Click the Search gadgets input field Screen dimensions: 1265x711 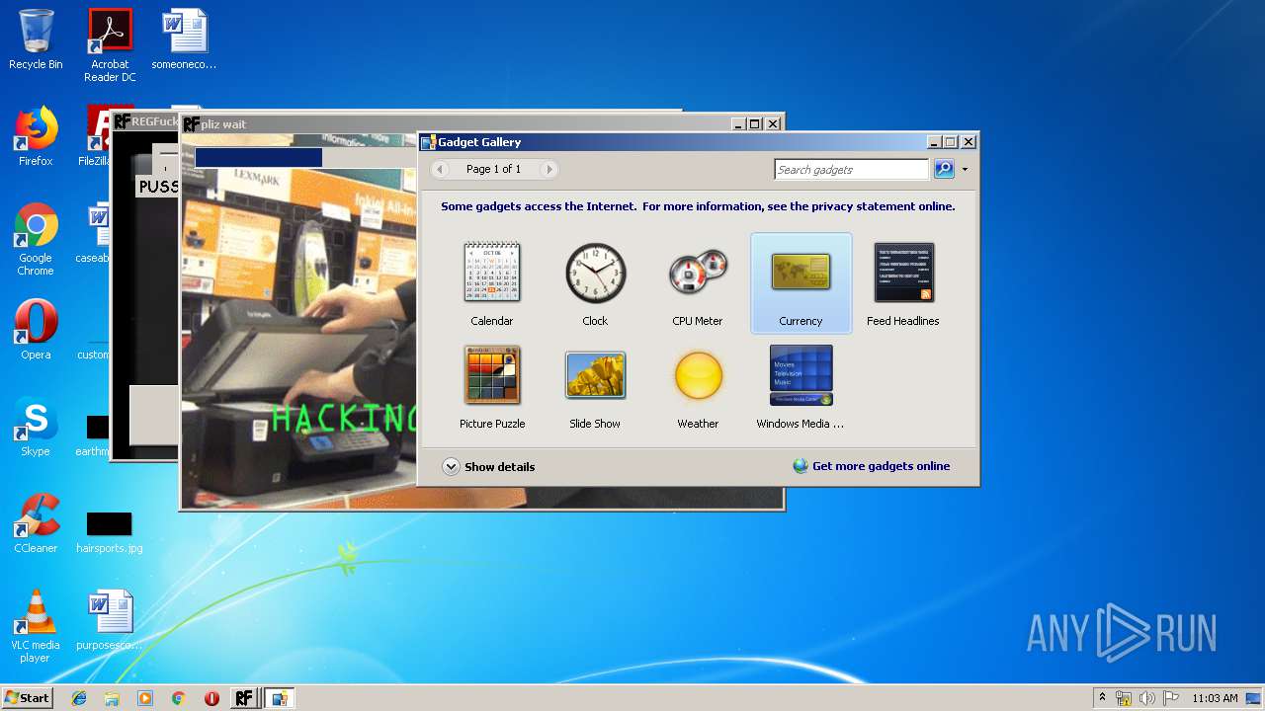(x=852, y=170)
